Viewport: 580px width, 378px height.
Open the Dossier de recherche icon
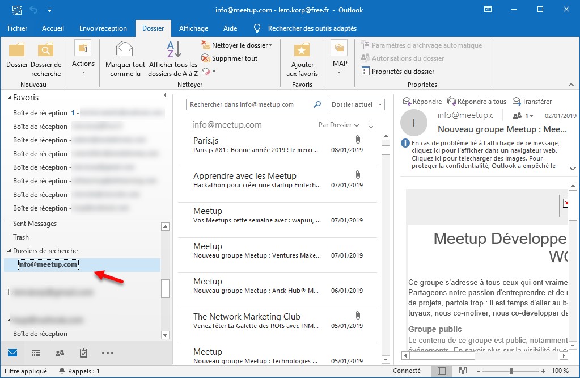46,50
